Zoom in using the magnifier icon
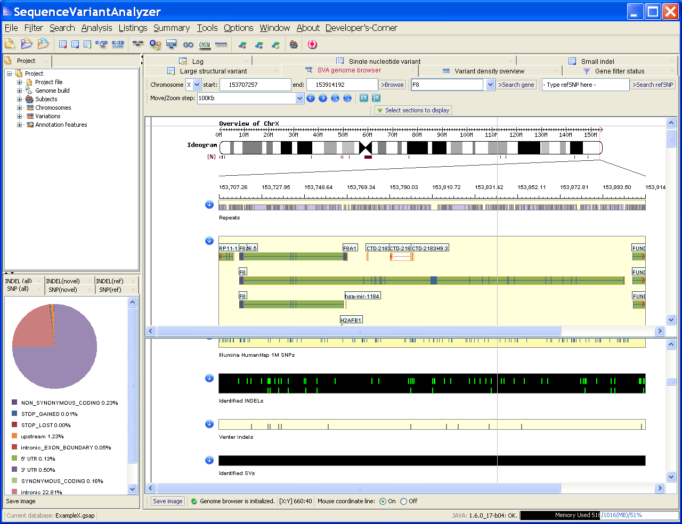Viewport: 682px width, 524px height. [335, 98]
